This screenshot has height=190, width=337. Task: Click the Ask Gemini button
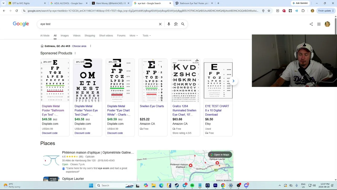point(300,3)
